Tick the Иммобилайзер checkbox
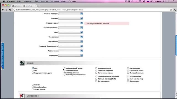Image resolution: width=177 pixels, height=99 pixels. [x=33, y=87]
